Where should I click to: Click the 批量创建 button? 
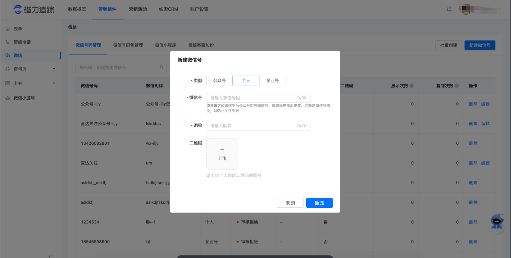pos(449,45)
